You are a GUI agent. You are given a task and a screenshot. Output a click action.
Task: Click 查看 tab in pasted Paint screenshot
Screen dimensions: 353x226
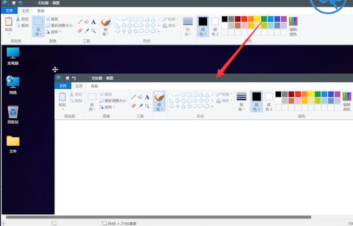94,86
